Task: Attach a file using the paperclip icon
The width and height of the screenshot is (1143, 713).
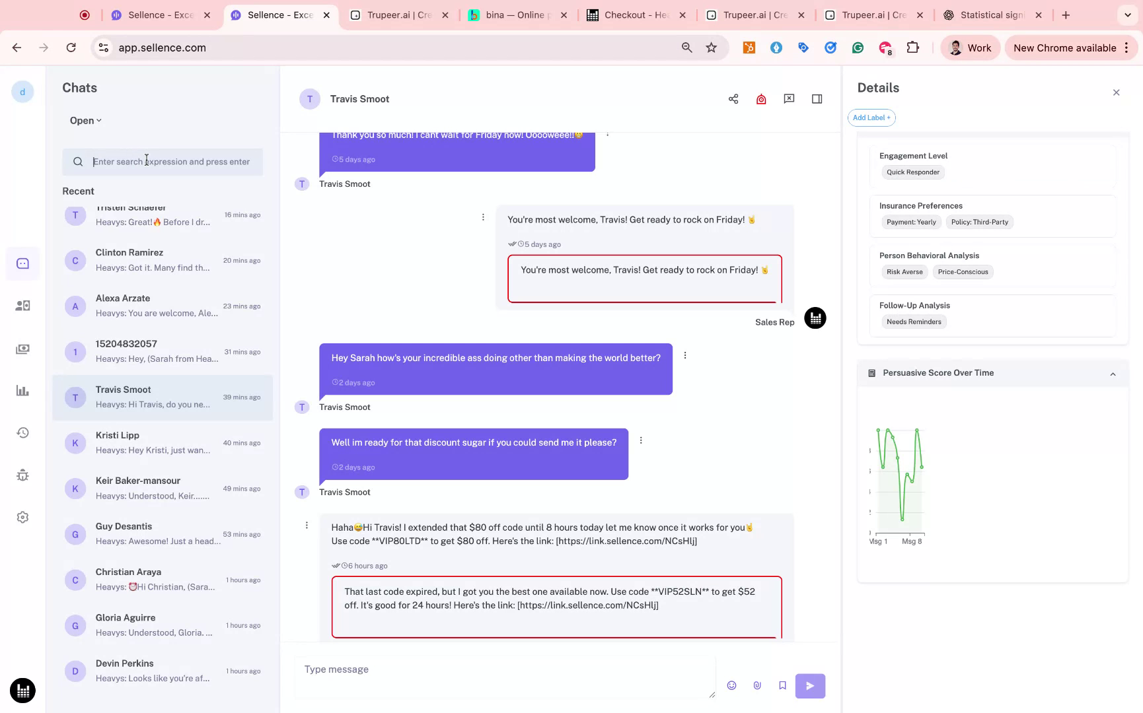Action: 757,685
